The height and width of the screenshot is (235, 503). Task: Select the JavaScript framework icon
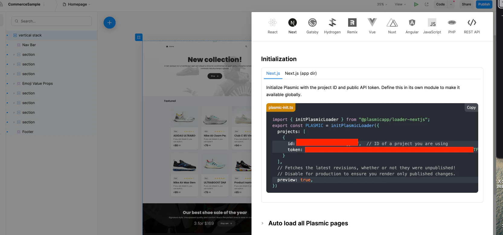[x=432, y=23]
